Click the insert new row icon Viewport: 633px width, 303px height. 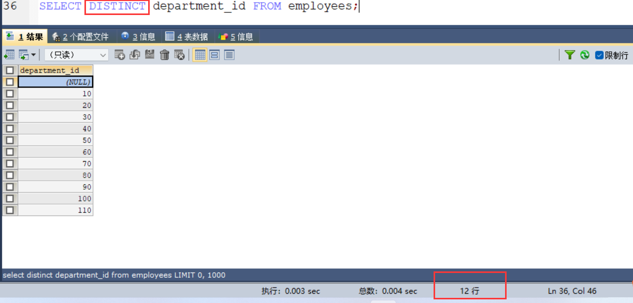(x=120, y=54)
